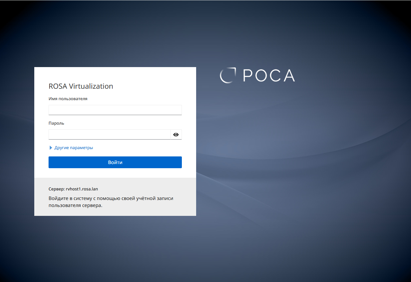Image resolution: width=411 pixels, height=282 pixels.
Task: Click the Пароль field label
Action: click(56, 123)
